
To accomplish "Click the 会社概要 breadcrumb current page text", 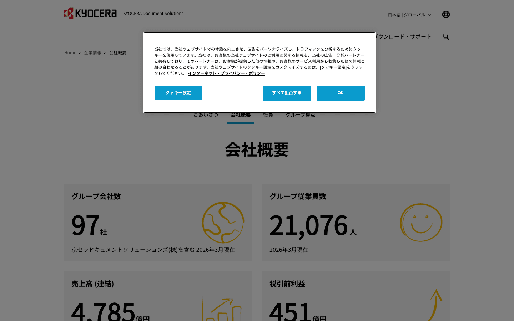I will 118,52.
